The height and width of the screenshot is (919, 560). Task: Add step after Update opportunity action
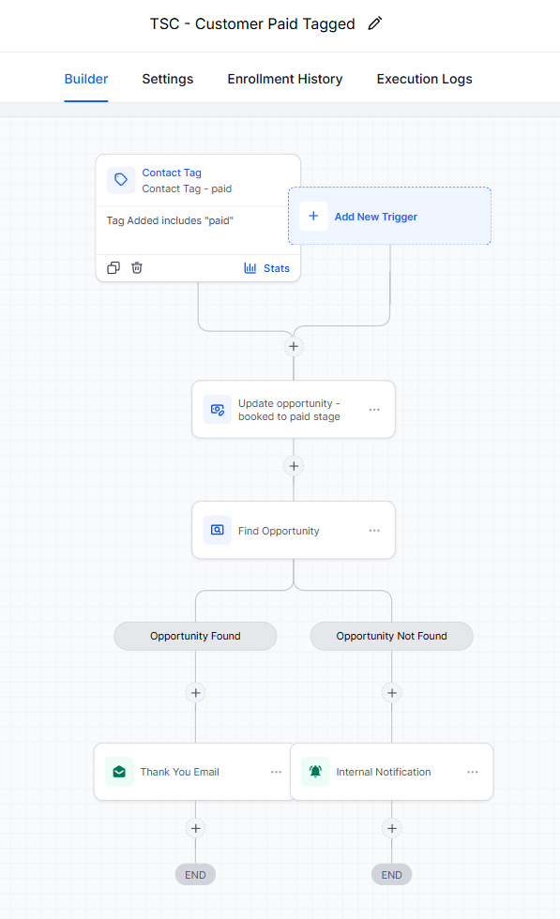[x=294, y=466]
